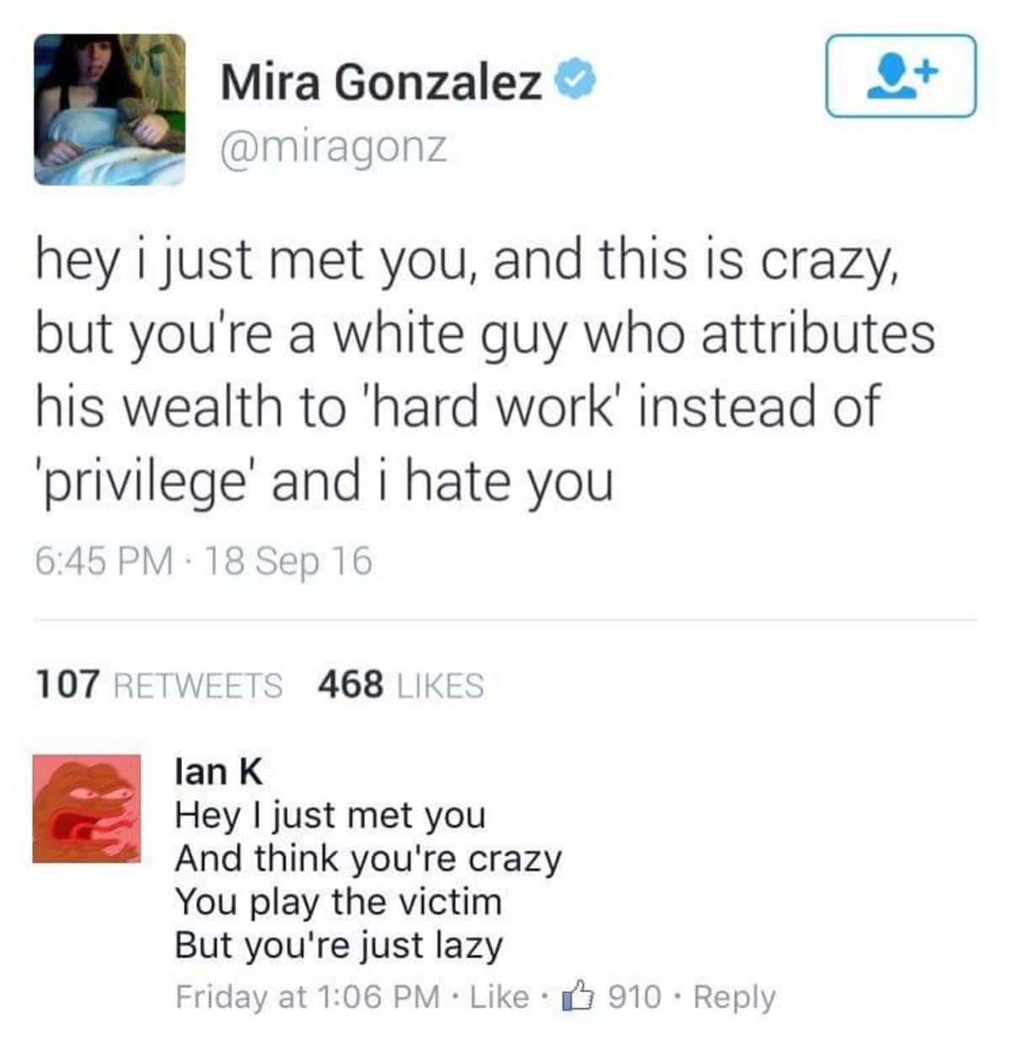This screenshot has width=1011, height=1054.
Task: View the 468 Likes list
Action: click(401, 684)
